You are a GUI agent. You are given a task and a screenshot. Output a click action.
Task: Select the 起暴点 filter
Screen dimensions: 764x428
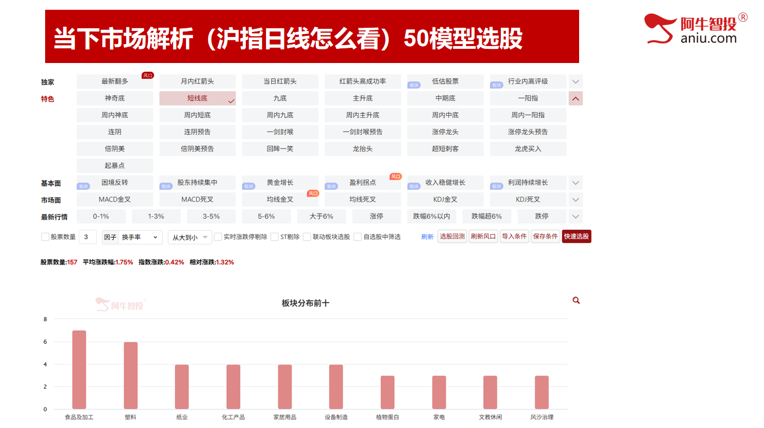point(115,166)
